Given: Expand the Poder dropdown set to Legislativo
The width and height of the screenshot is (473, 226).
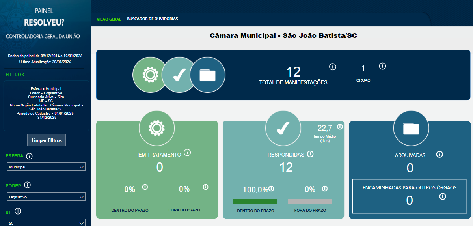Looking at the screenshot, I should 46,197.
